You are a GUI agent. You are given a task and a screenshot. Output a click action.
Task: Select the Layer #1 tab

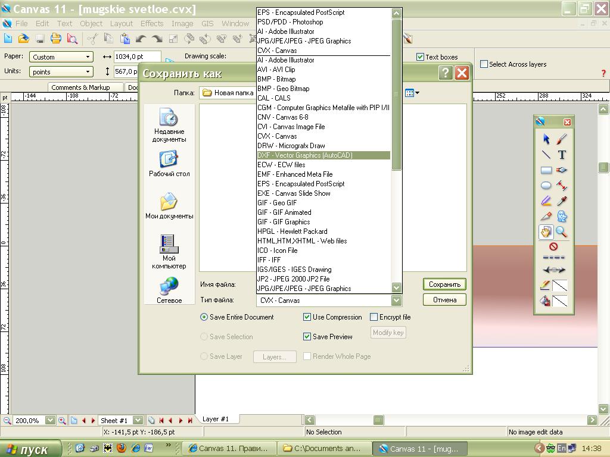tap(216, 419)
